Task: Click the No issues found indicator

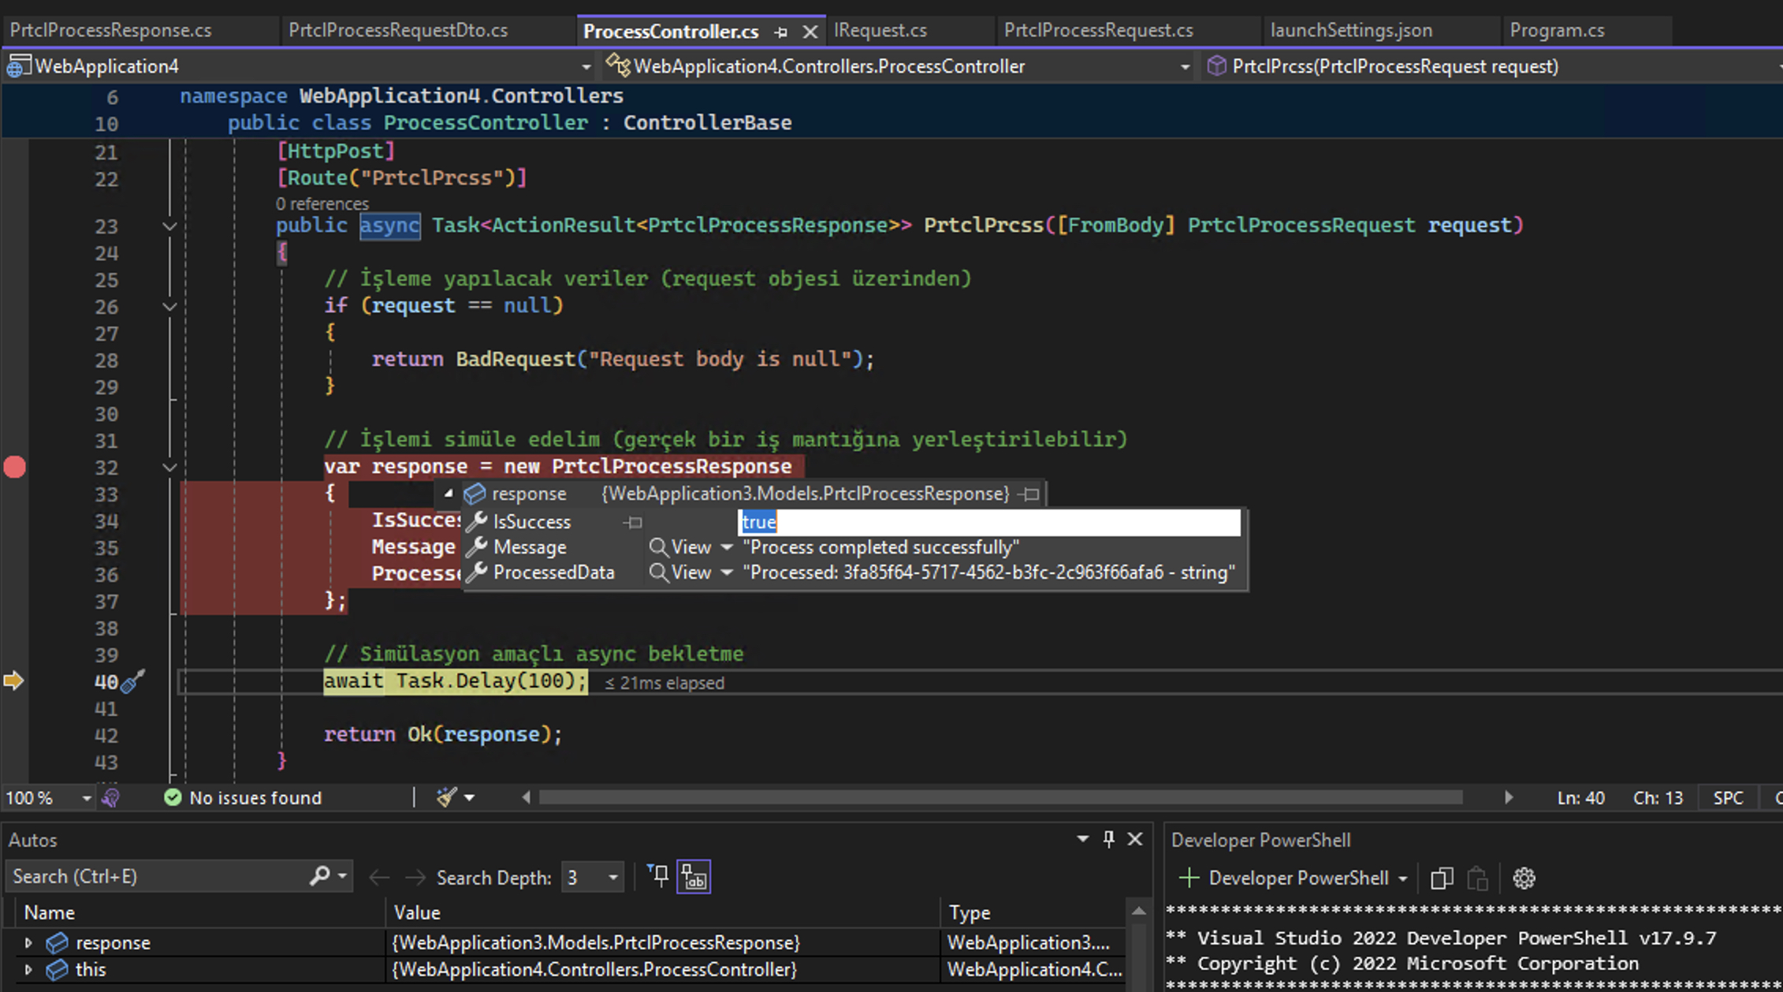Action: pos(243,798)
